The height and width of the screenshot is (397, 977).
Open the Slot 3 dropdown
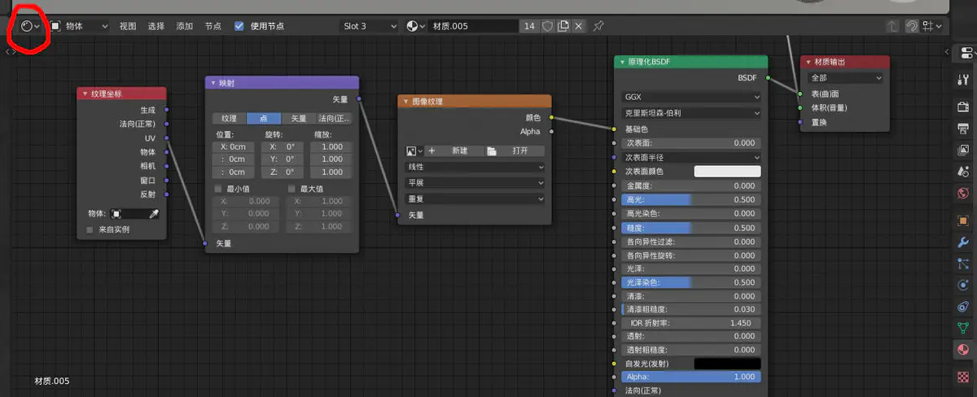coord(370,26)
